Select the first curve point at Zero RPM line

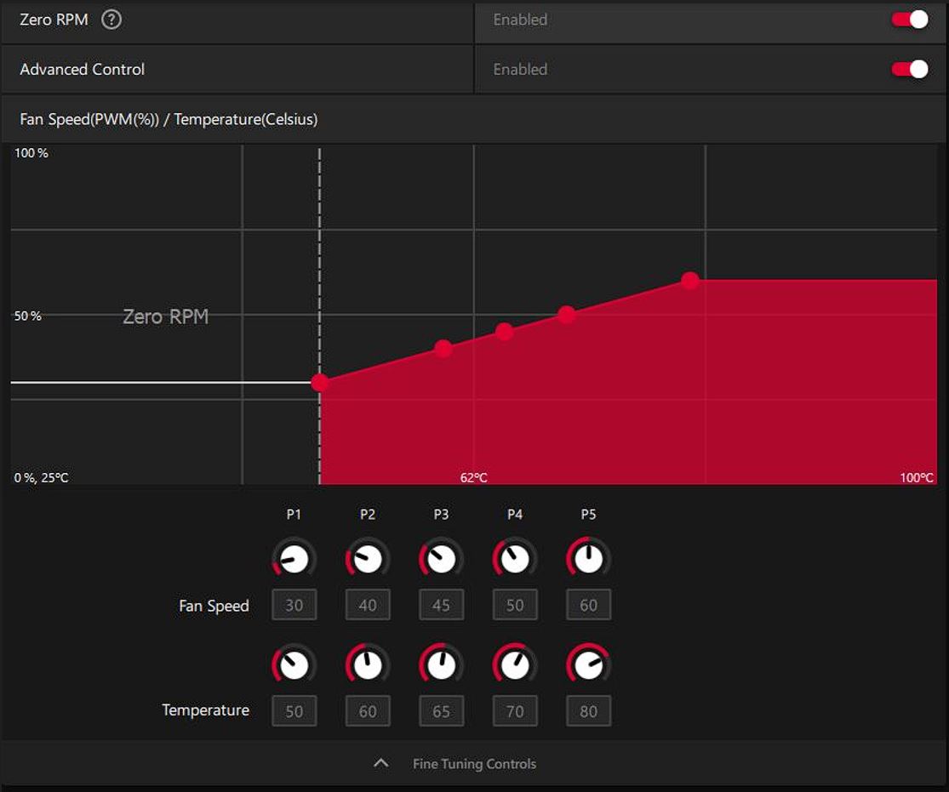coord(319,383)
